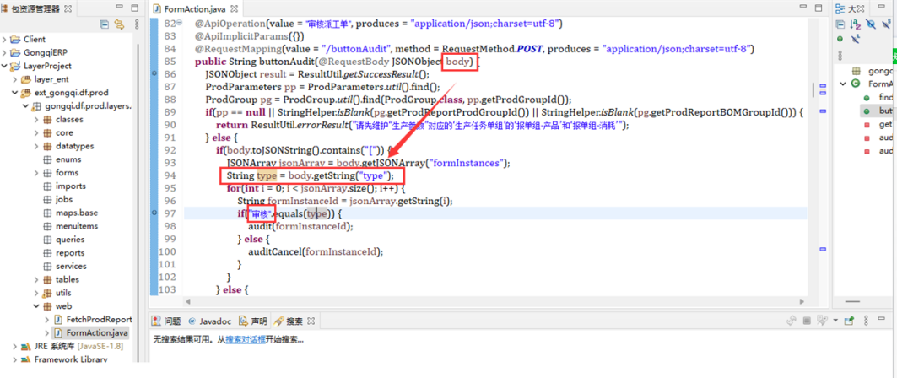Maximize the FormAction.java editor area
This screenshot has width=897, height=378.
tap(819, 8)
